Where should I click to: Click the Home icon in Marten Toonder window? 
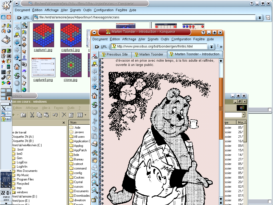point(94,95)
